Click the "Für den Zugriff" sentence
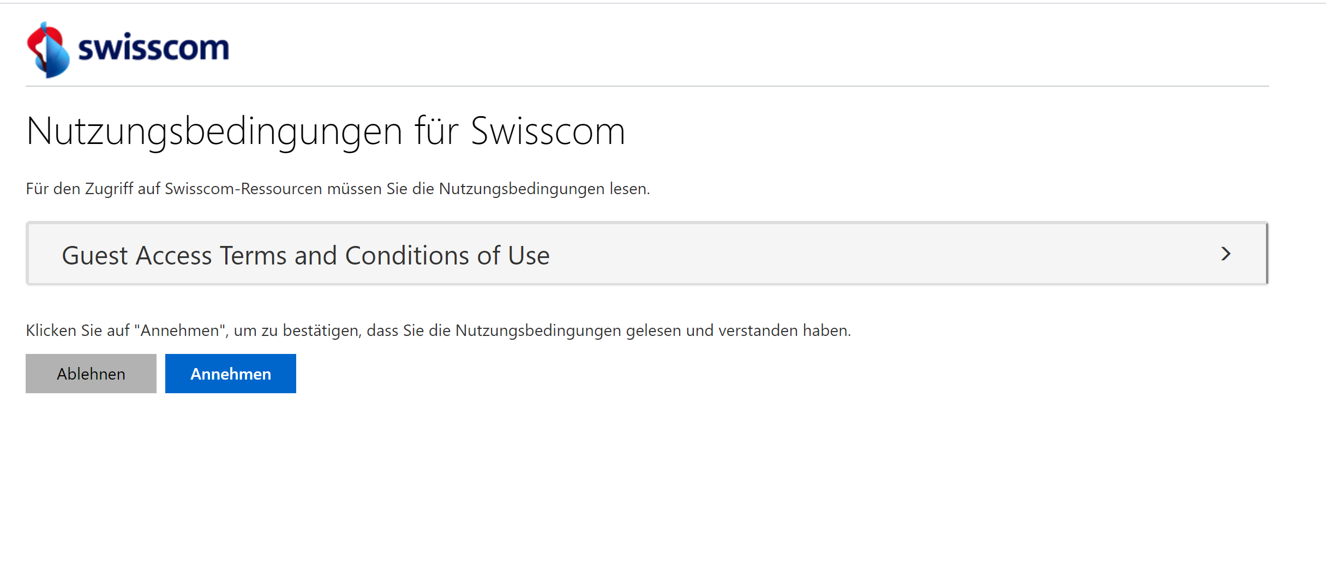This screenshot has height=583, width=1326. pos(338,189)
